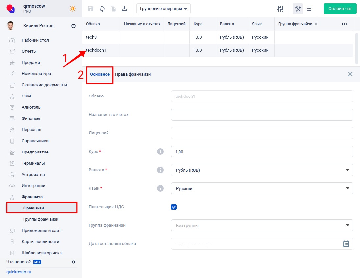Switch to the list view icon
The height and width of the screenshot is (278, 360).
pos(309,9)
